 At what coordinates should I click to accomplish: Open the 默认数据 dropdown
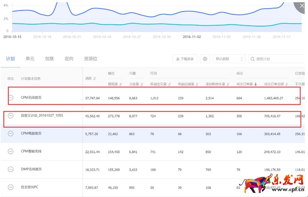click(229, 59)
